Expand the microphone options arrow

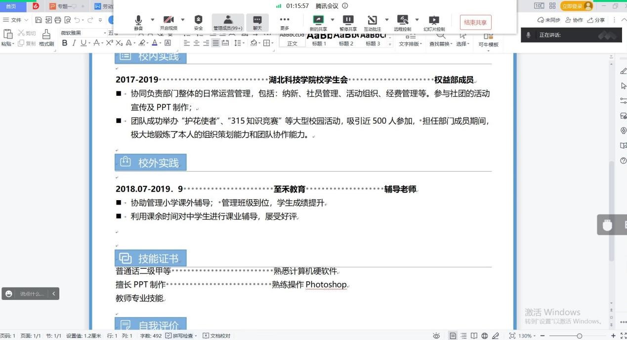point(152,20)
